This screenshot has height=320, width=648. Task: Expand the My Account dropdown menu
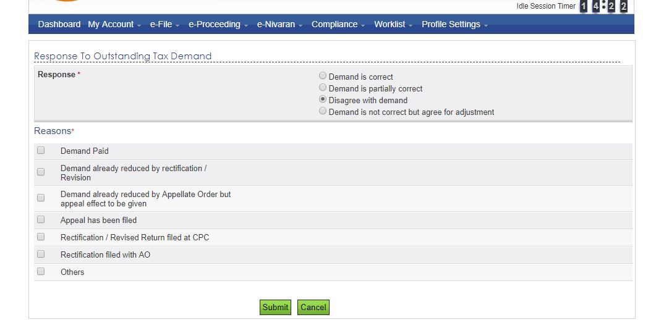(114, 24)
